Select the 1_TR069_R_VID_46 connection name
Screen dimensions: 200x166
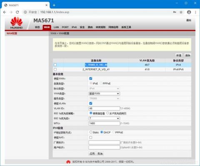[x=96, y=65]
